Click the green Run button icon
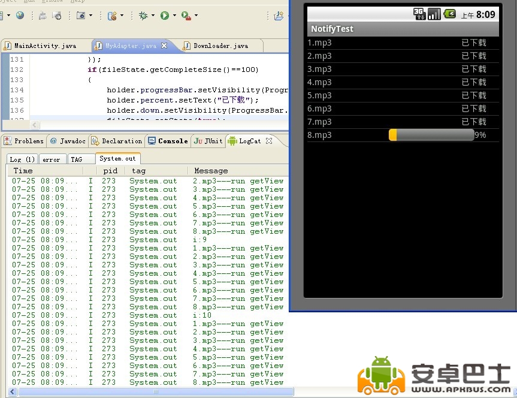This screenshot has height=398, width=517. tap(164, 16)
